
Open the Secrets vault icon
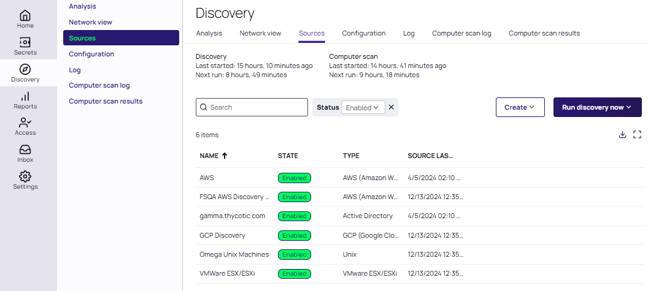25,43
